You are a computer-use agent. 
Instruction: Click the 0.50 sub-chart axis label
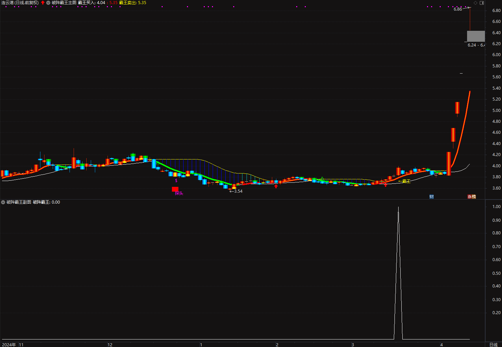point(497,273)
